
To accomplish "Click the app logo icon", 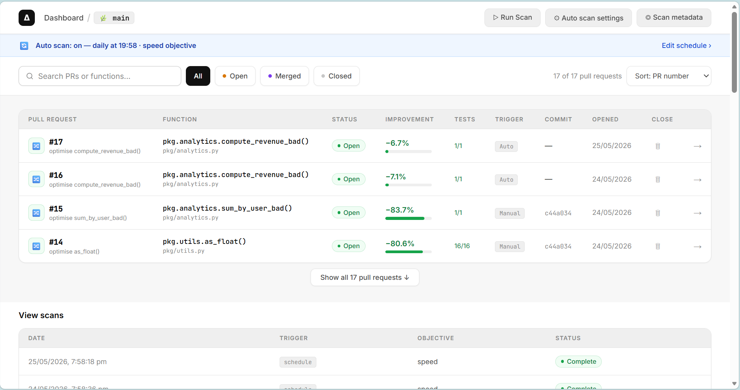I will pos(27,18).
